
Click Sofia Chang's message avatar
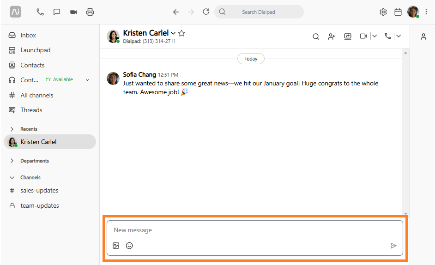[x=113, y=78]
